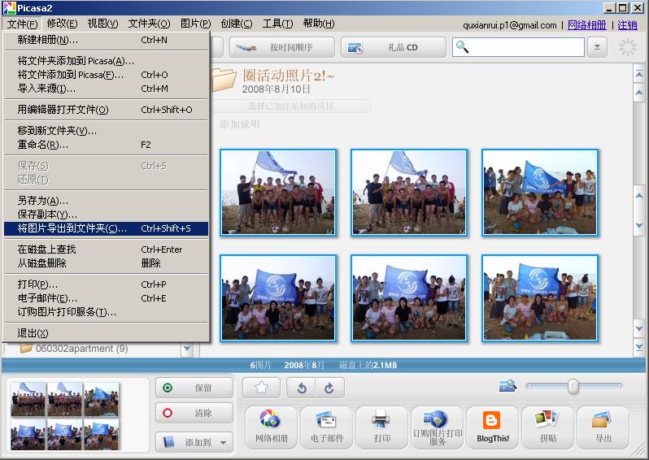Open the 工具(T) menu

pos(277,24)
